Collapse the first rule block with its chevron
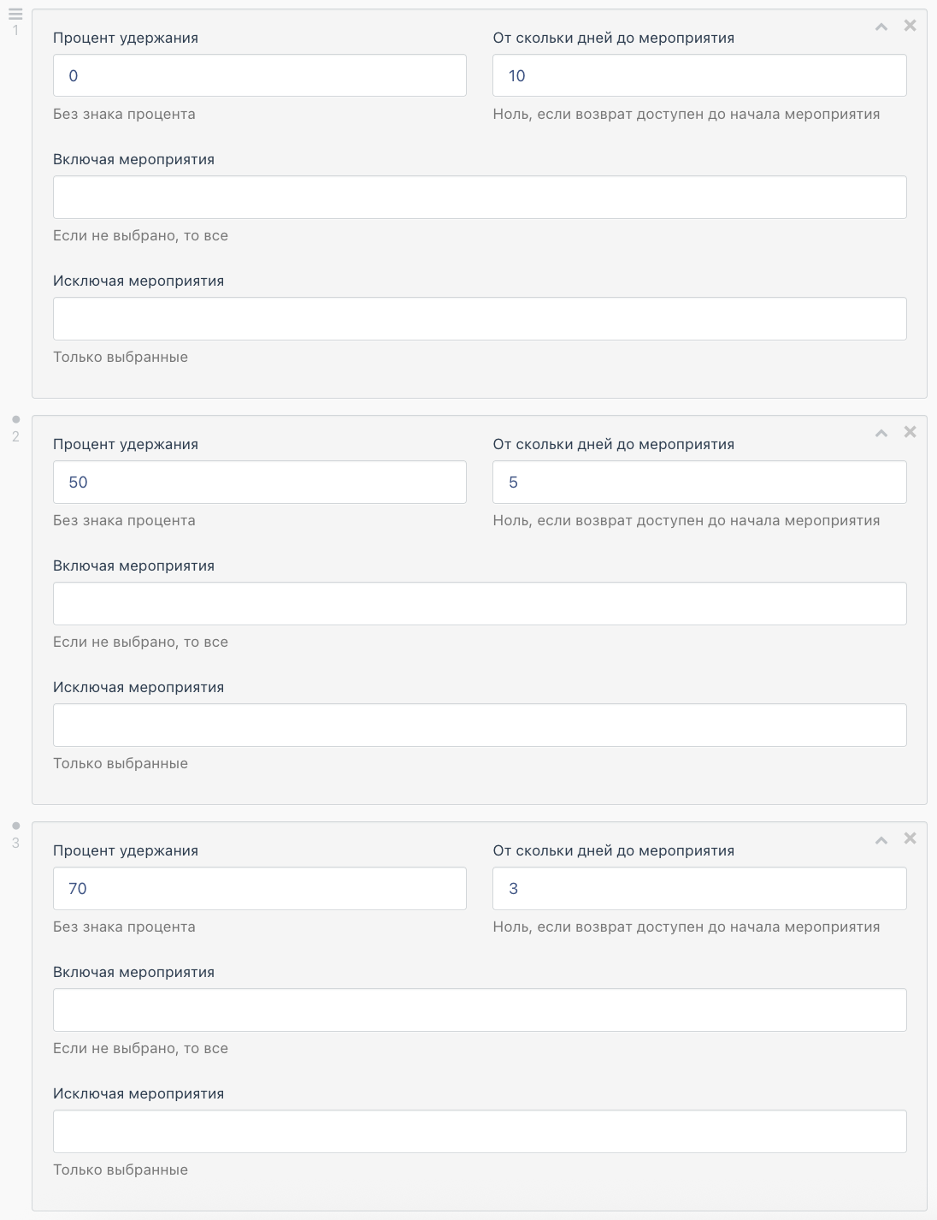Image resolution: width=937 pixels, height=1220 pixels. tap(881, 27)
